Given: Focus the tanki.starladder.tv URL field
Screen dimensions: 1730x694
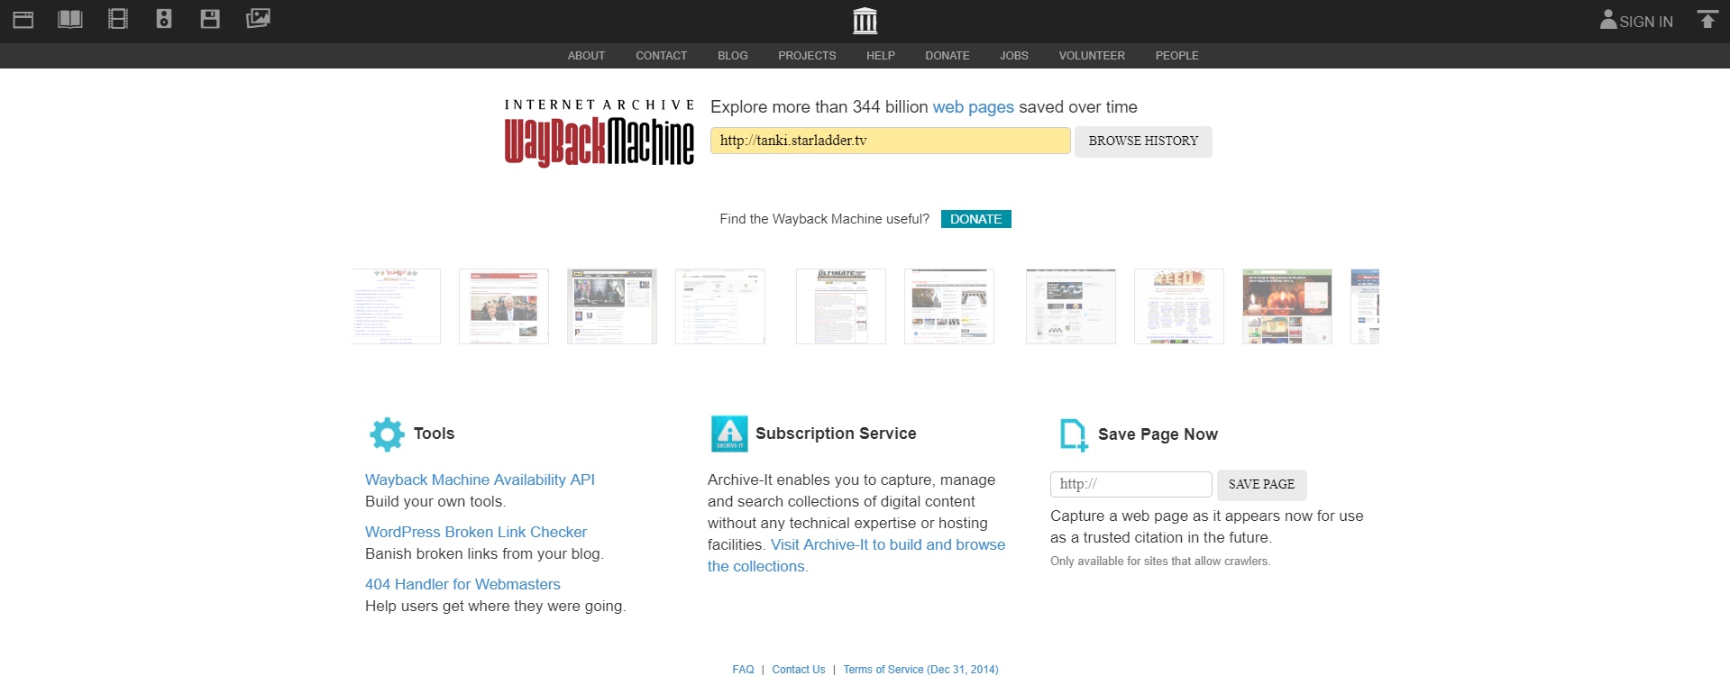Looking at the screenshot, I should pyautogui.click(x=891, y=141).
